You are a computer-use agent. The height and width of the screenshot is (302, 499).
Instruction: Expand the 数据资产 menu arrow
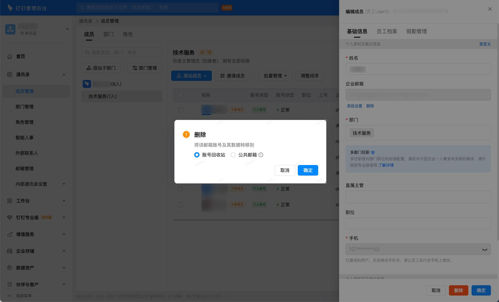pos(64,268)
